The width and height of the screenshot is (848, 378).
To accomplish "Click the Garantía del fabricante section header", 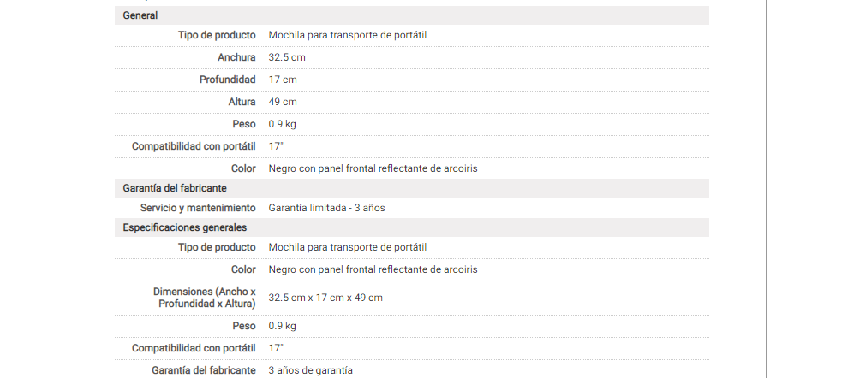I will (175, 188).
